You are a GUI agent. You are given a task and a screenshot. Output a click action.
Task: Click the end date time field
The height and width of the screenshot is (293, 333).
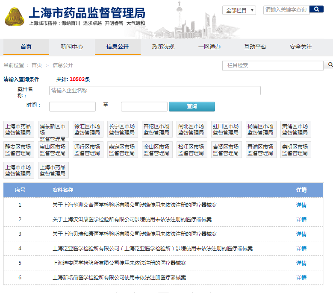pos(144,106)
